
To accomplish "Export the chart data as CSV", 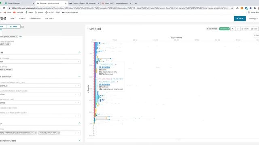I will [x=254, y=29].
